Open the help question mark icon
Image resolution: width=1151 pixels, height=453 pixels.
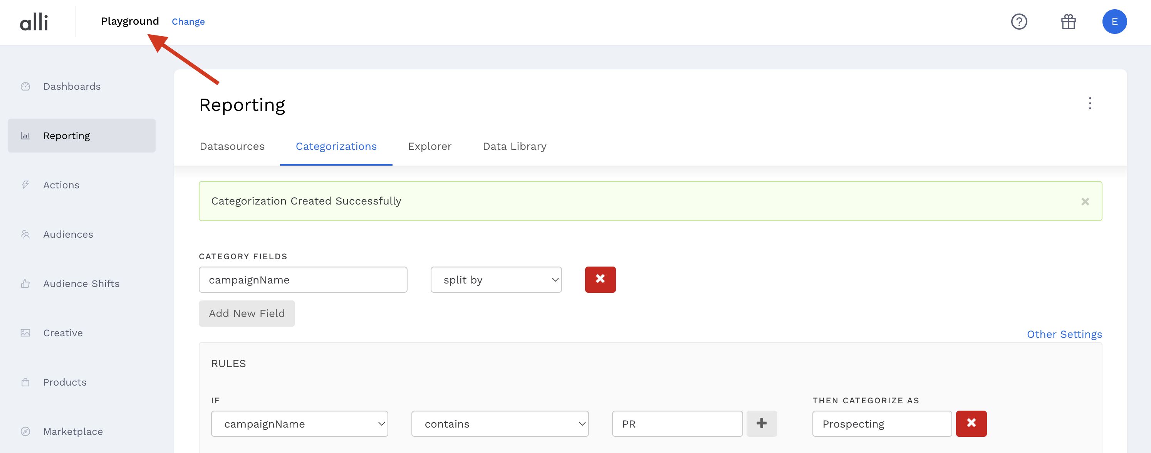coord(1019,22)
